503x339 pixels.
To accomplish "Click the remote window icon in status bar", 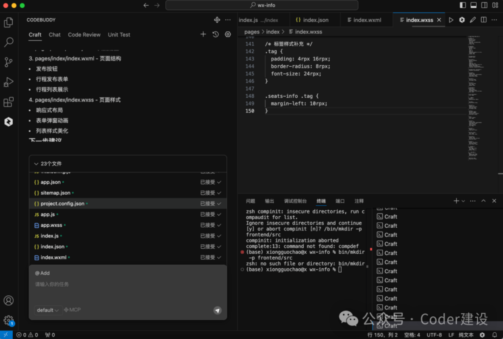I will click(x=6, y=335).
